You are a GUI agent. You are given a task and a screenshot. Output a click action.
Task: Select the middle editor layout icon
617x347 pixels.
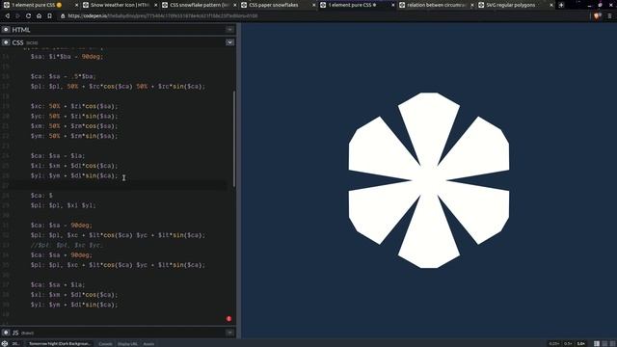pyautogui.click(x=604, y=343)
